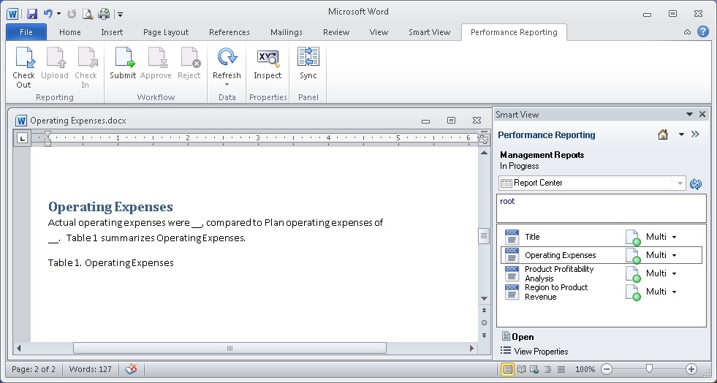Screen dimensions: 717x383
Task: Switch to the Mailings tab
Action: pos(287,32)
